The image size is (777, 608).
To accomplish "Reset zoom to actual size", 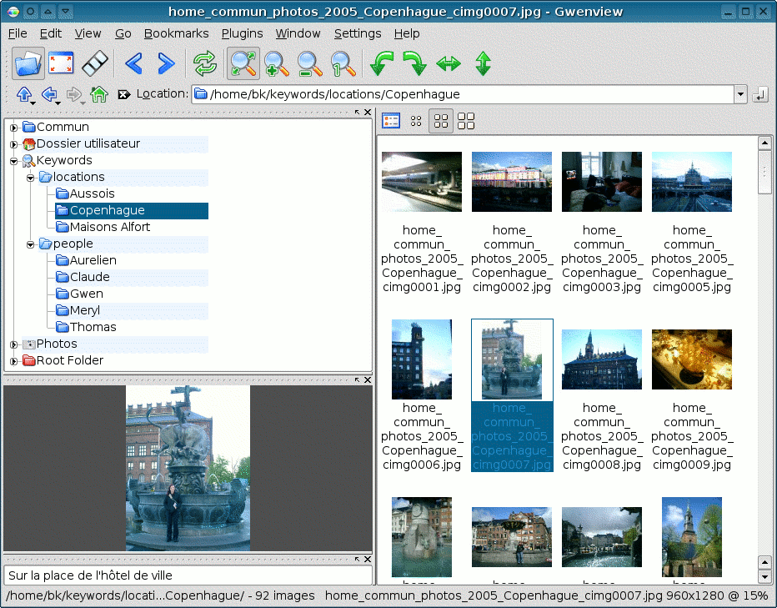I will coord(343,63).
